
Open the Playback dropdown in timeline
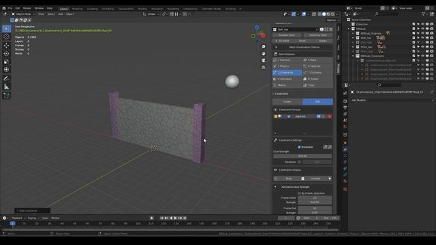18,218
